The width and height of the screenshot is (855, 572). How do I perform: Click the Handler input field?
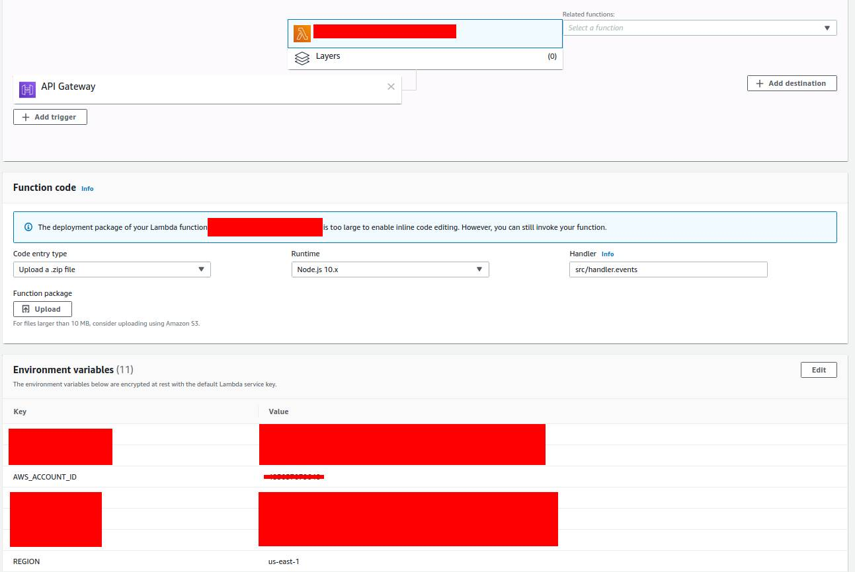tap(669, 269)
